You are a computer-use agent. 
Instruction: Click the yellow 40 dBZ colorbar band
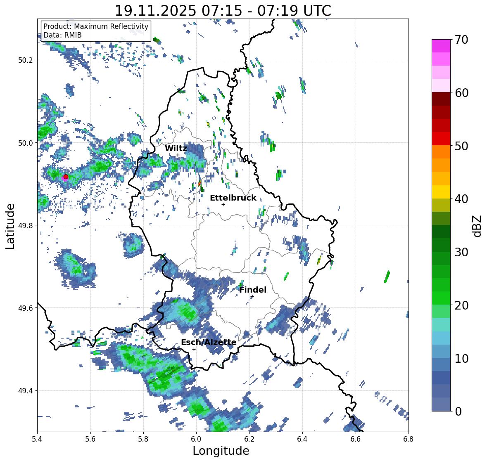[x=441, y=192]
